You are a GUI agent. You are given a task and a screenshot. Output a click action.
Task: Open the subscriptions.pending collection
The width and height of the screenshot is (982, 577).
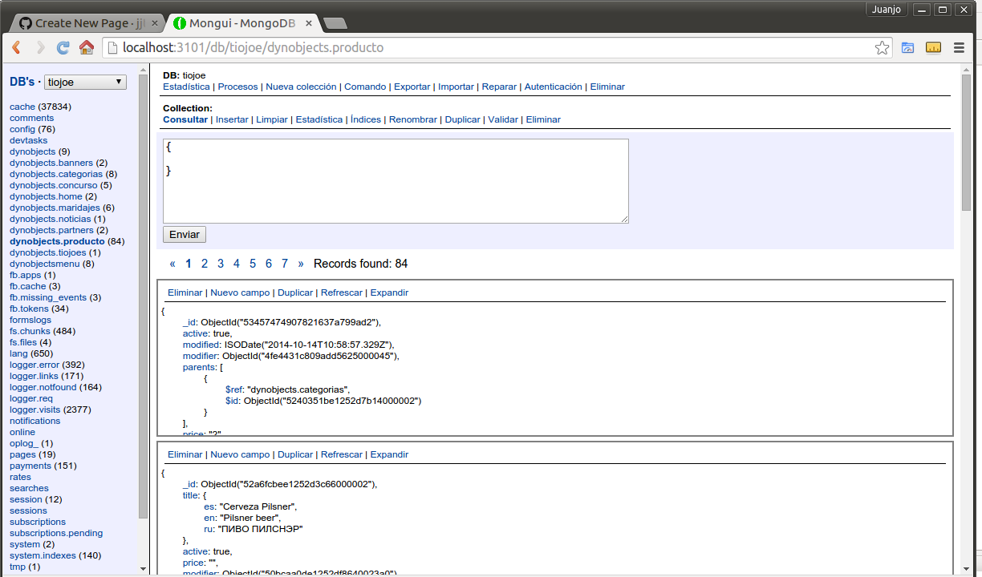[x=56, y=533]
